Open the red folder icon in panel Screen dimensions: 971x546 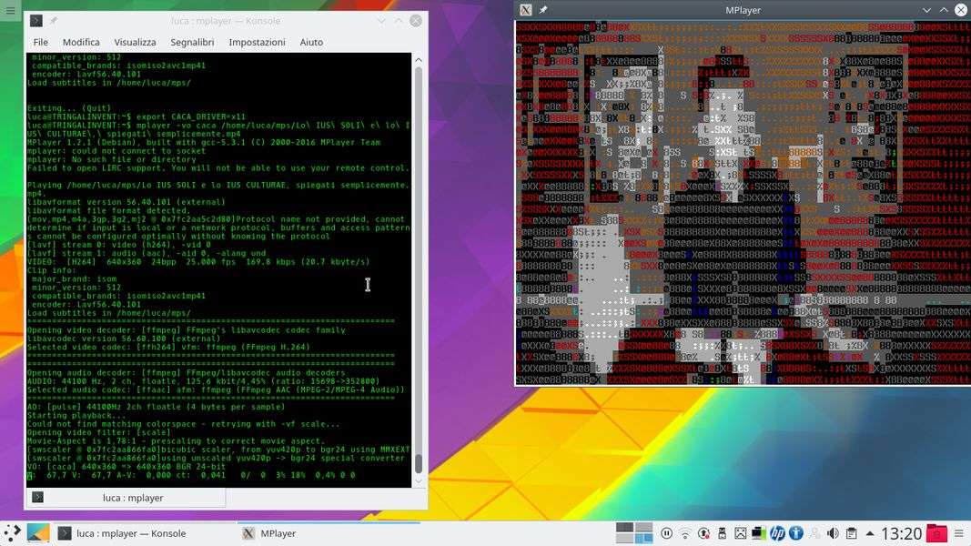pos(937,533)
